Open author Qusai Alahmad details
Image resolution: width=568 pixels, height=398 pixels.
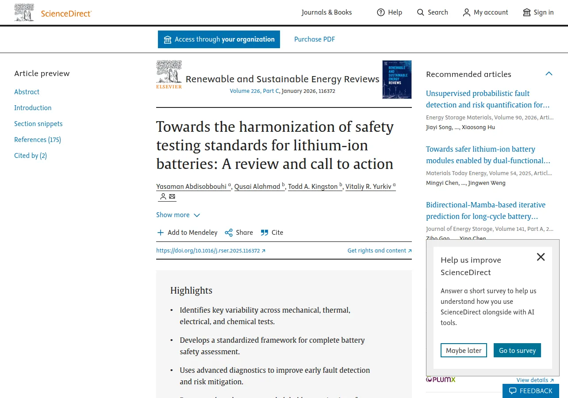[x=260, y=187]
